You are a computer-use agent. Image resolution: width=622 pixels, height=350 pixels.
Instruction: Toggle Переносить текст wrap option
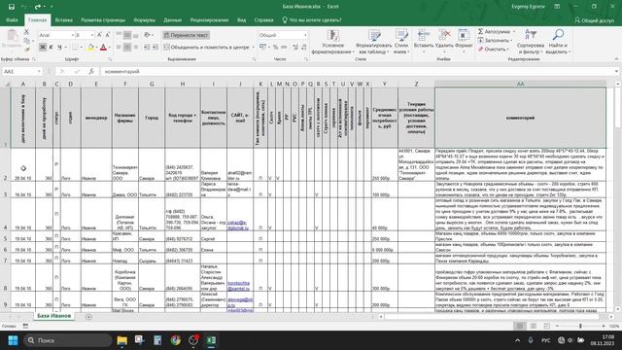pyautogui.click(x=186, y=35)
